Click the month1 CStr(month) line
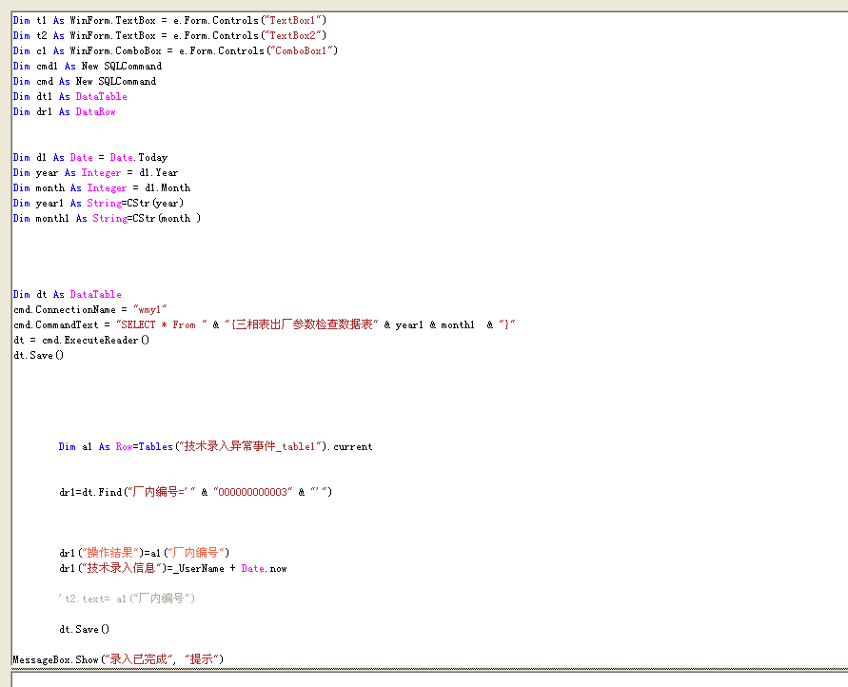848x687 pixels. click(107, 218)
